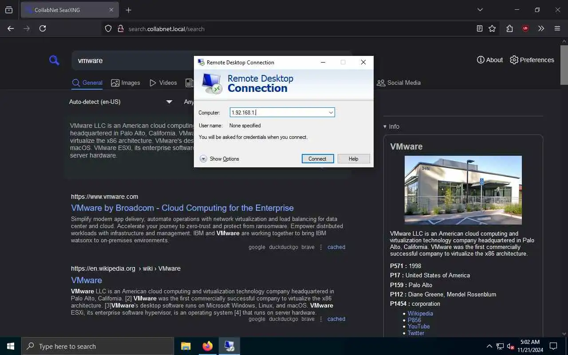Click the https://www.vmware.com URL text
The image size is (568, 355).
pos(104,197)
